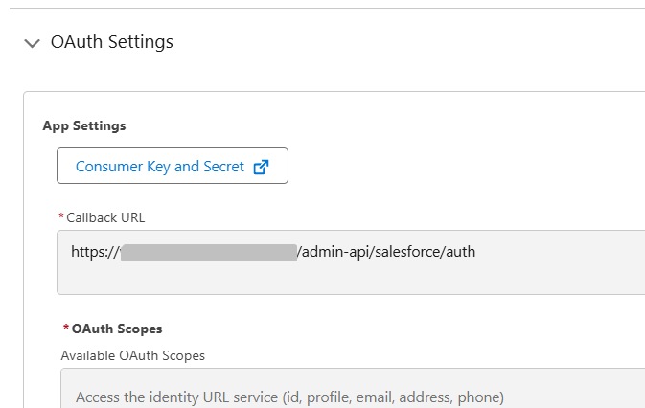Click the redacted domain in Callback URL
645x408 pixels.
click(208, 253)
